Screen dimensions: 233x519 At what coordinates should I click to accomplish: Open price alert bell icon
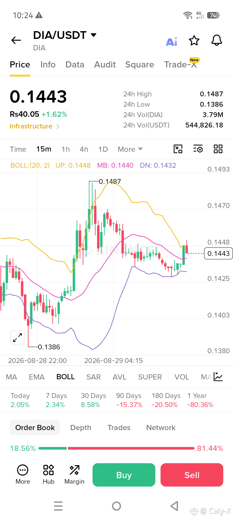click(216, 41)
